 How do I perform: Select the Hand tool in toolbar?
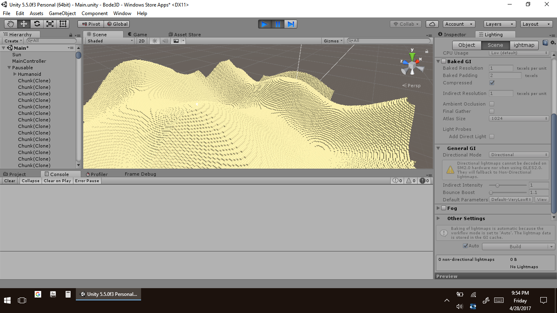(11, 24)
